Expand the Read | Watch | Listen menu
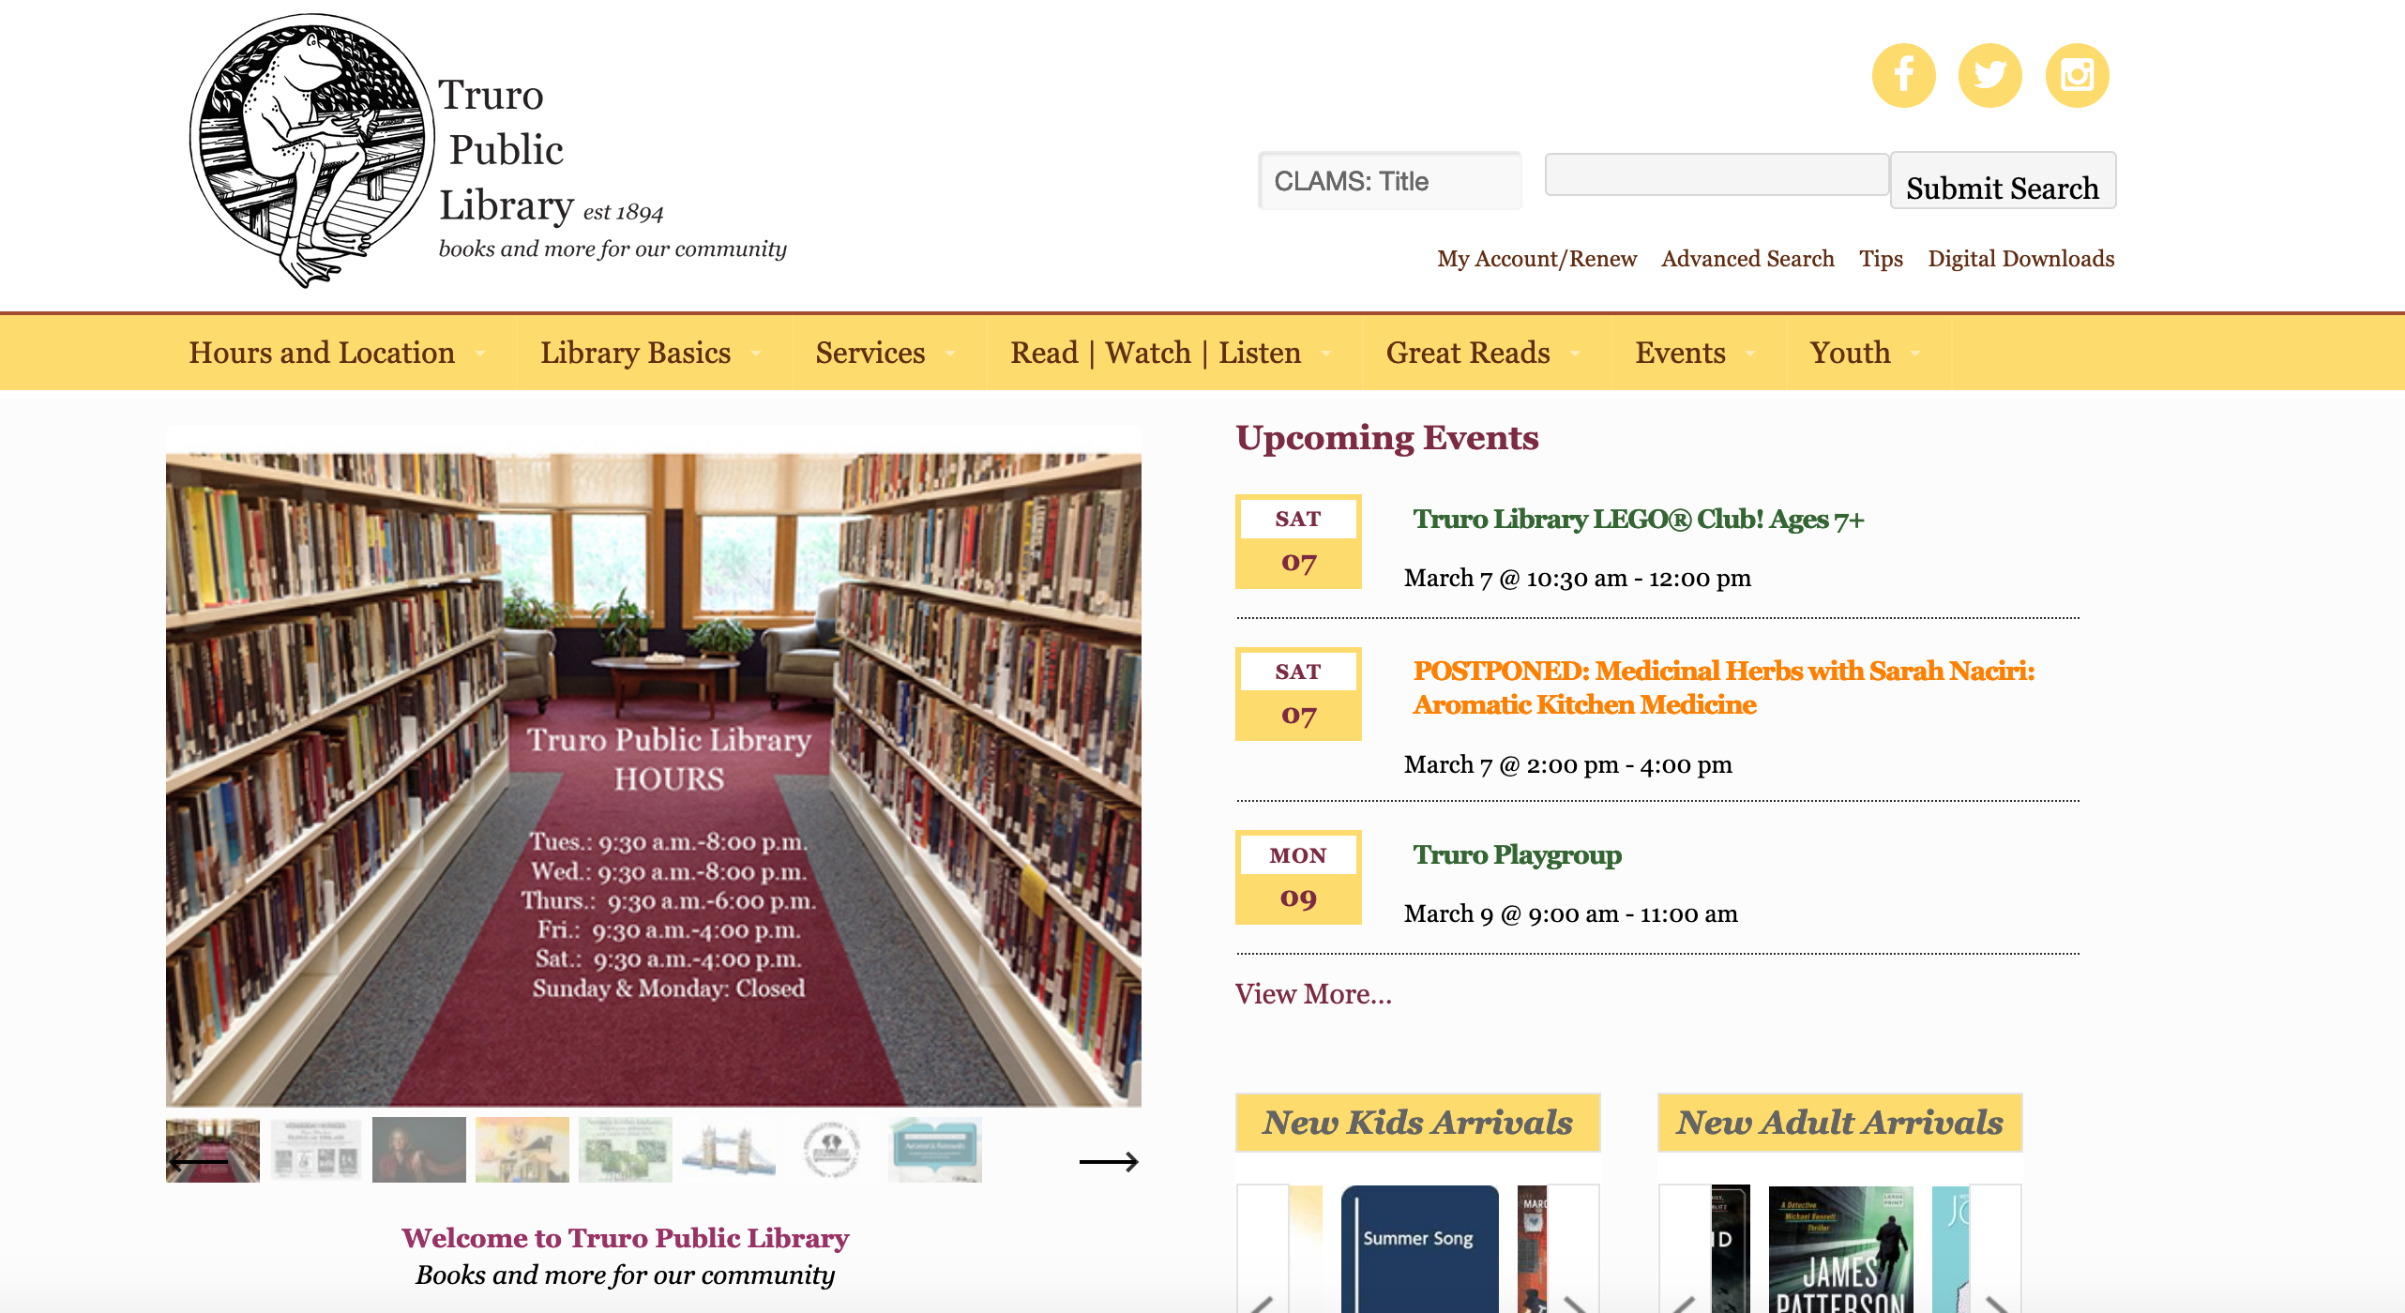This screenshot has width=2405, height=1313. (1156, 353)
